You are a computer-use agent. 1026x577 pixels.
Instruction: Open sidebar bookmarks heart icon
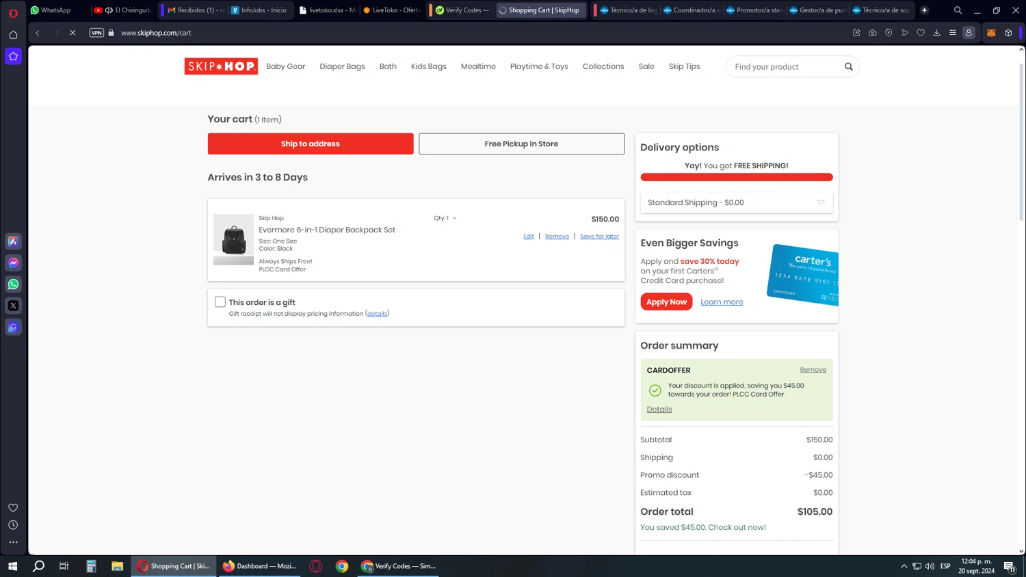[x=13, y=507]
